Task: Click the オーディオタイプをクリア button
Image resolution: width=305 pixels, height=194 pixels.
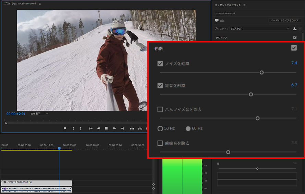Action: 285,21
